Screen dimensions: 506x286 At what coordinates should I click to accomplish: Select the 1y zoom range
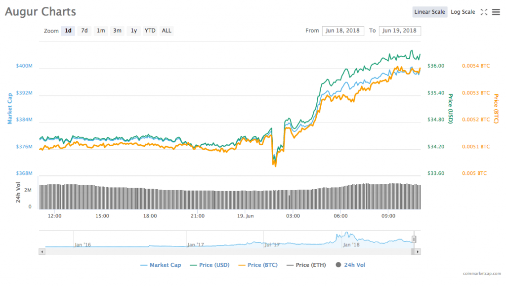133,31
